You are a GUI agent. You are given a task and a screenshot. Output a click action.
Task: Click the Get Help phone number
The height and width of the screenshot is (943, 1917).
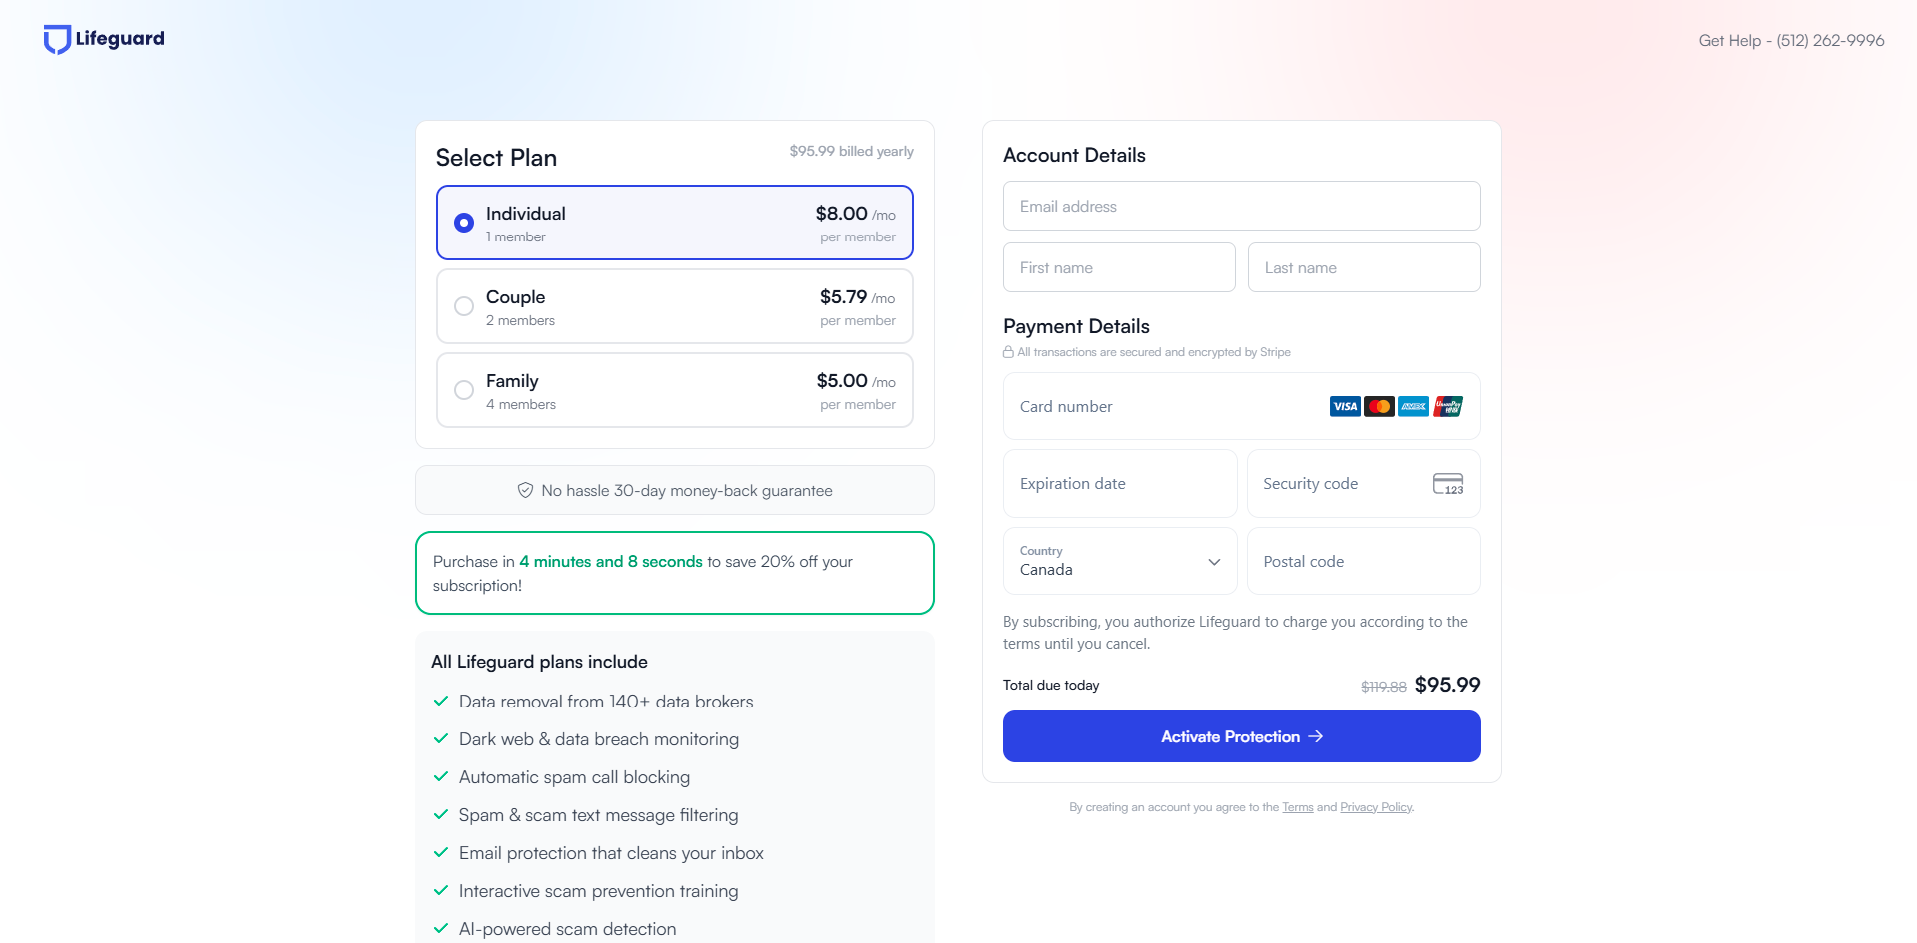(x=1829, y=41)
